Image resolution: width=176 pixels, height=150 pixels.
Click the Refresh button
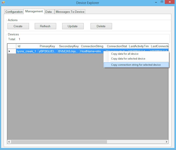pos(45,26)
